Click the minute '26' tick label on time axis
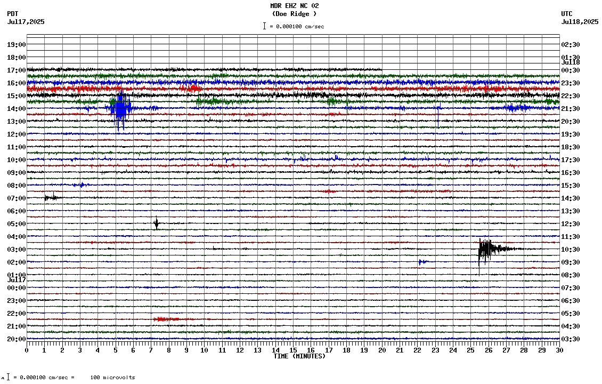The image size is (602, 384). point(489,350)
